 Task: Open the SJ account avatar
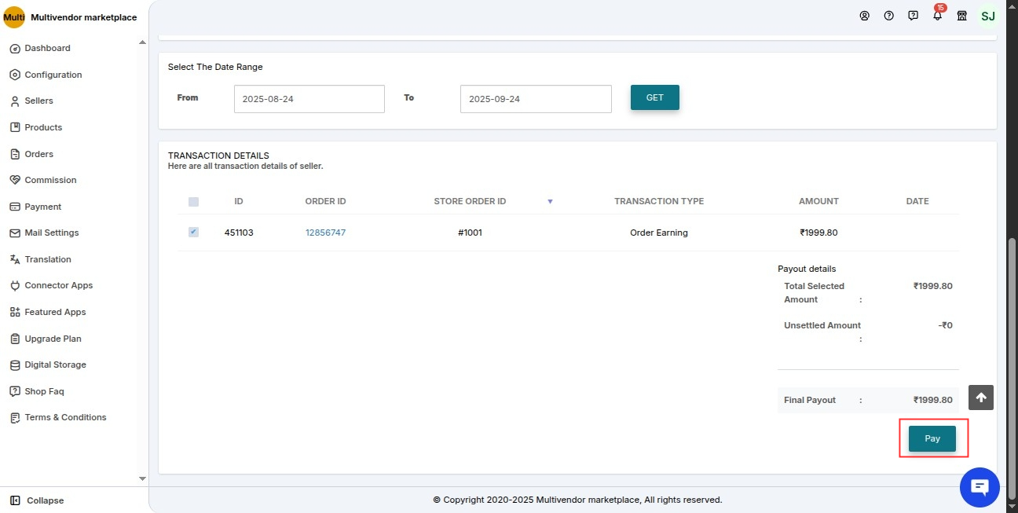[988, 16]
